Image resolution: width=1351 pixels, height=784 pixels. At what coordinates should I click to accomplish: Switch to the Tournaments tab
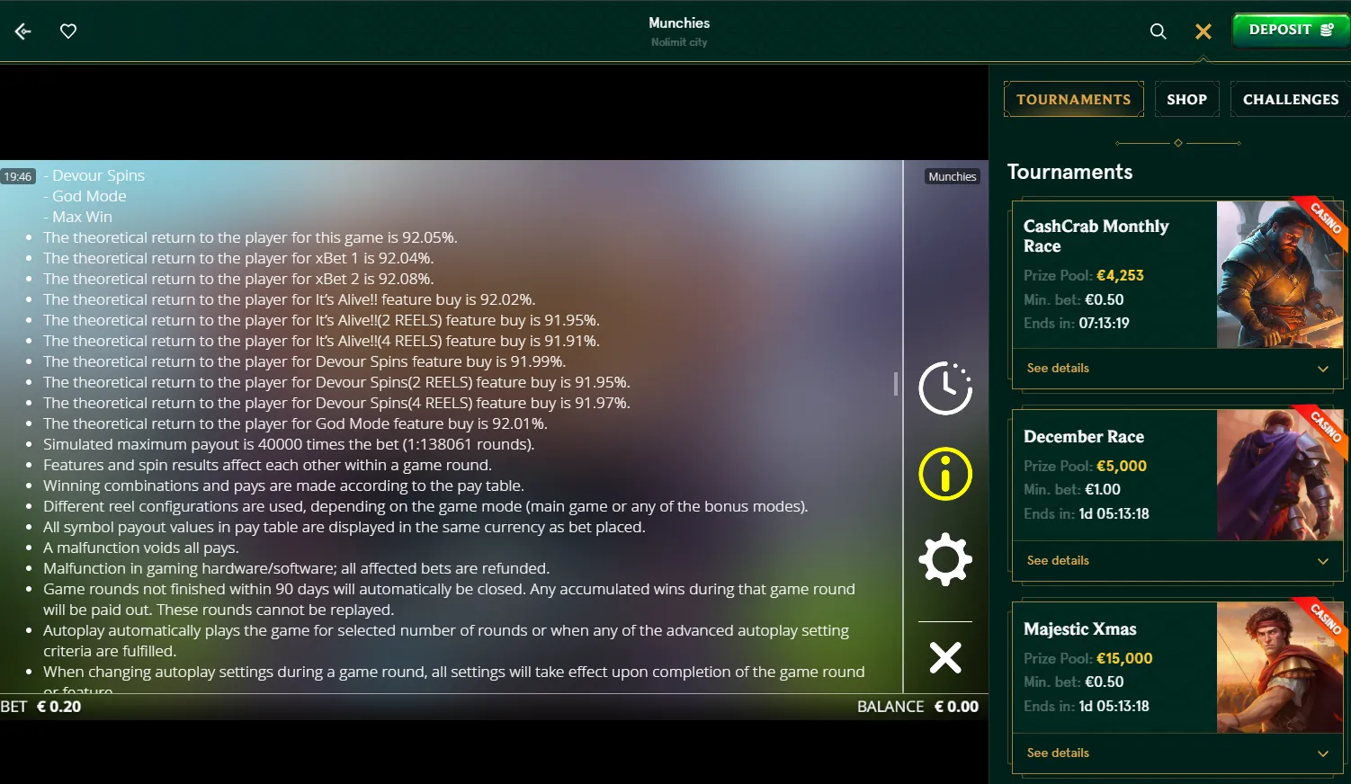[x=1074, y=99]
